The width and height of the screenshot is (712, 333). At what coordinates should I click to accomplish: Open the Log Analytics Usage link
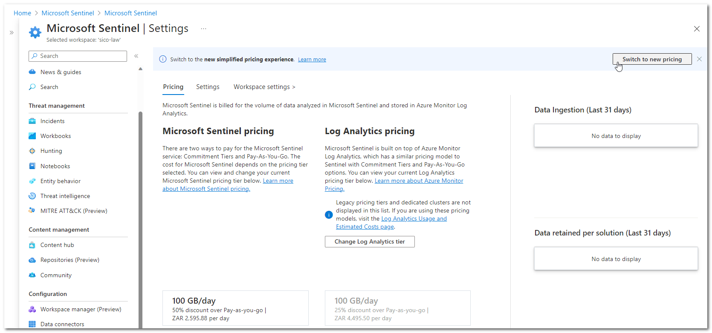click(x=414, y=219)
